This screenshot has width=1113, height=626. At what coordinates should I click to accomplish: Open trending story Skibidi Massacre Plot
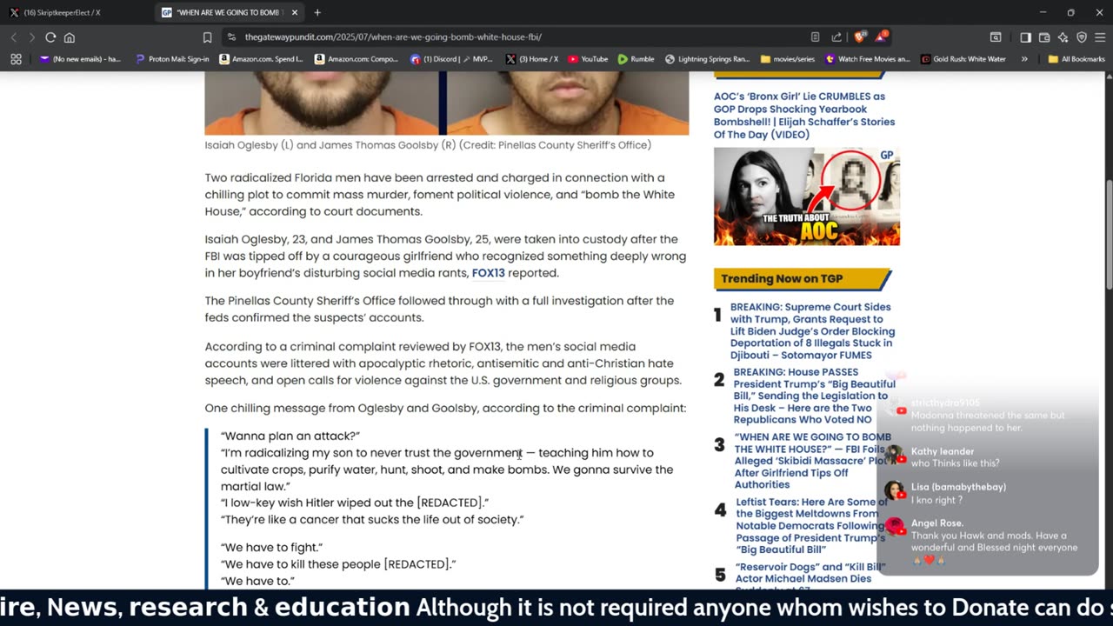(x=813, y=461)
